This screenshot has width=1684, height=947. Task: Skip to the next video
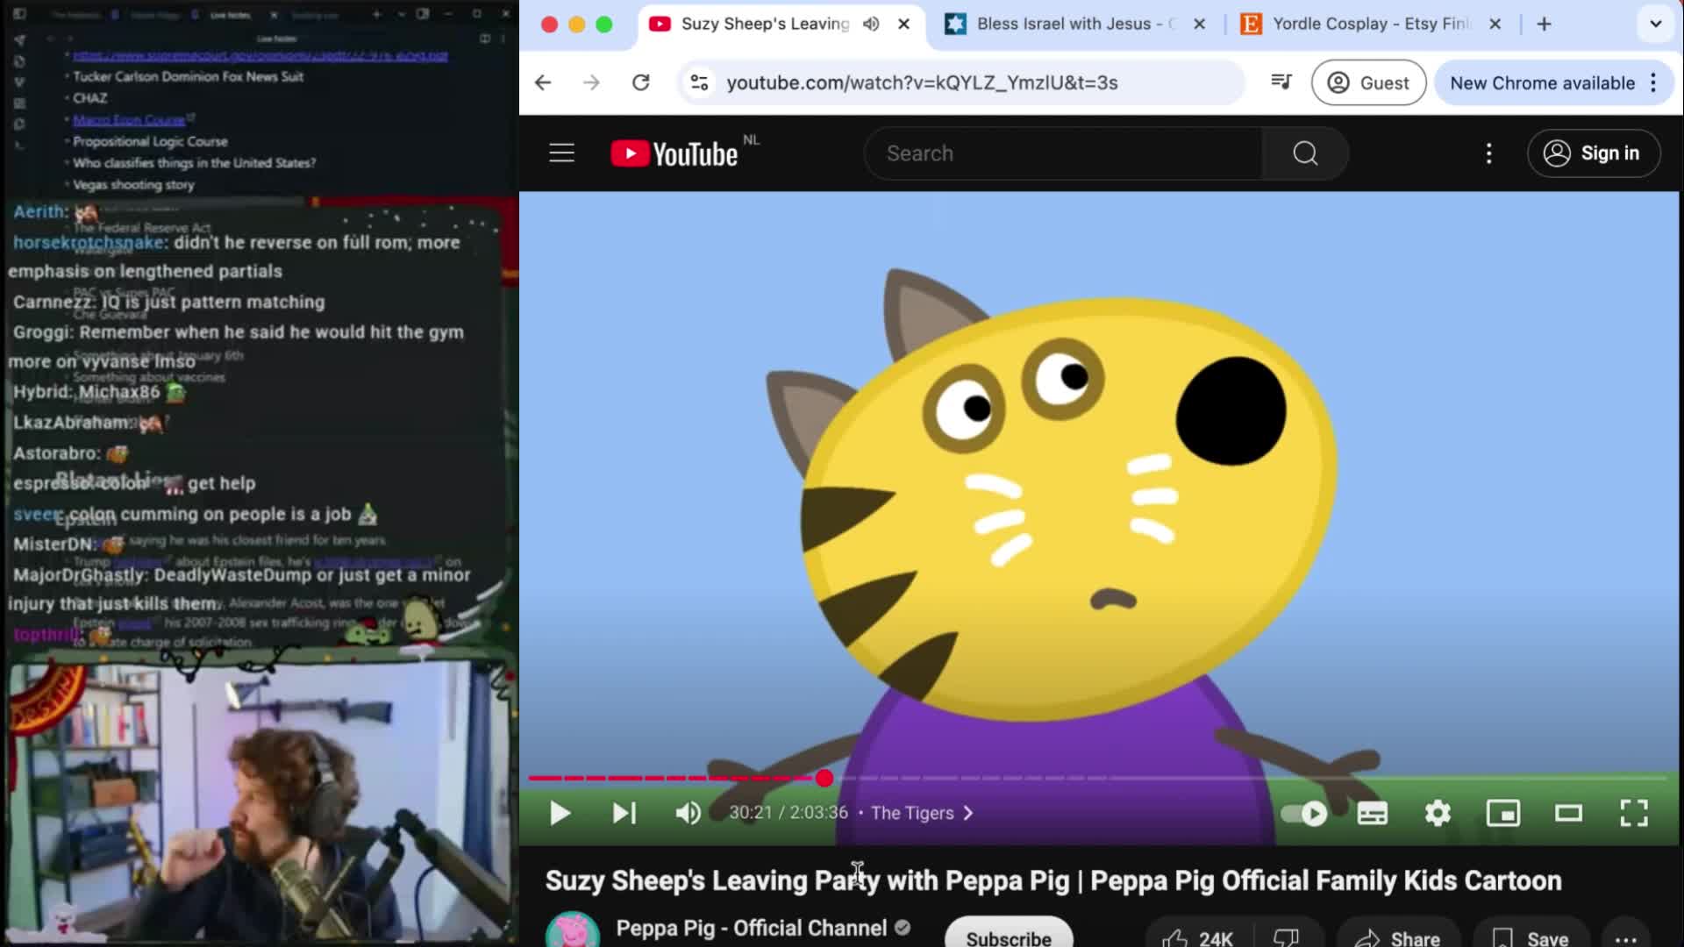coord(624,813)
